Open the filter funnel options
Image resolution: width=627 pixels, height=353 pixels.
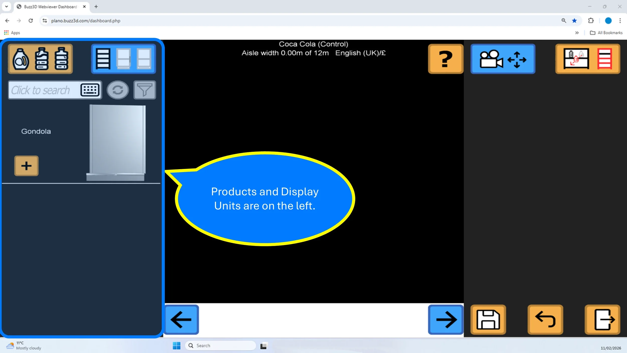coord(144,90)
